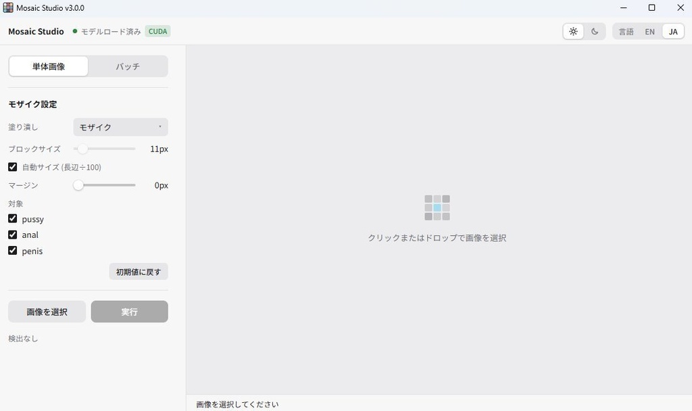
Task: Switch language to EN
Action: click(649, 31)
